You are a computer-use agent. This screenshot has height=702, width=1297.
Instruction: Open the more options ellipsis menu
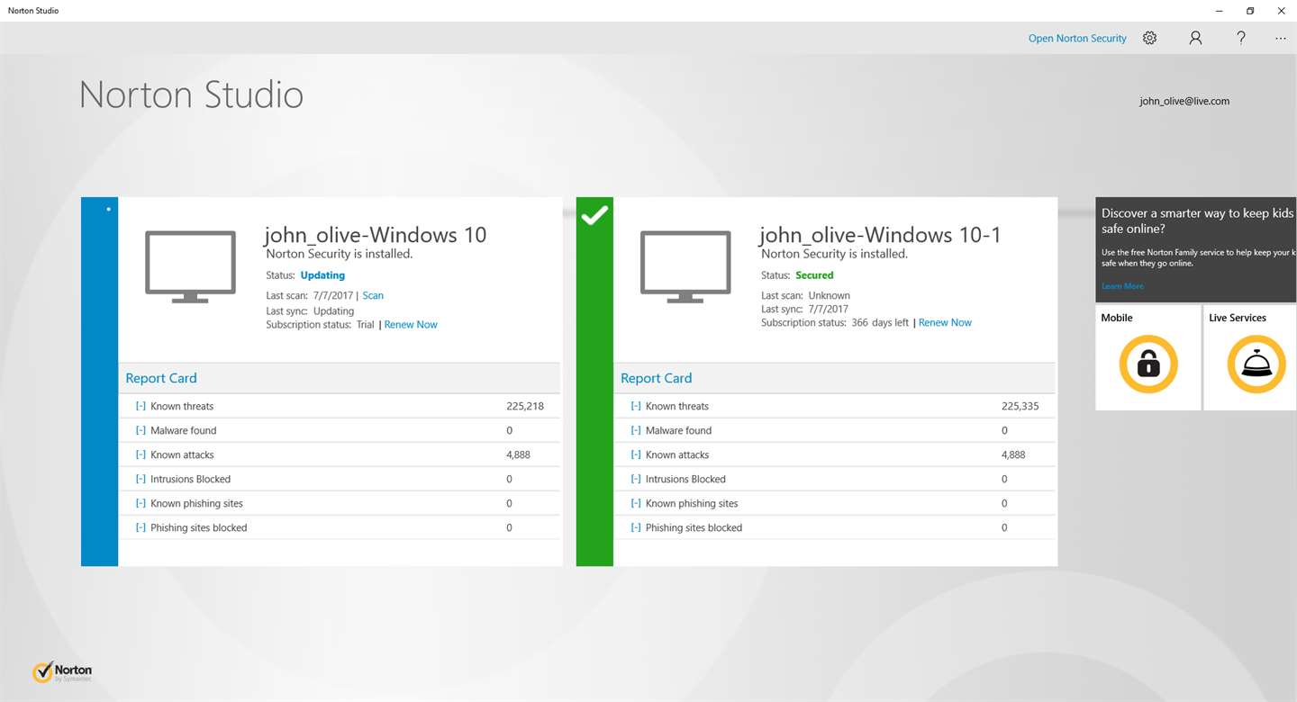[1281, 39]
